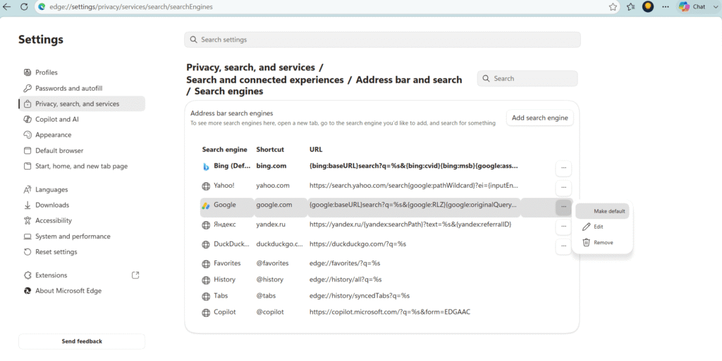Click the edge://favorites/?q=%s URL text
The width and height of the screenshot is (722, 361).
click(x=345, y=263)
